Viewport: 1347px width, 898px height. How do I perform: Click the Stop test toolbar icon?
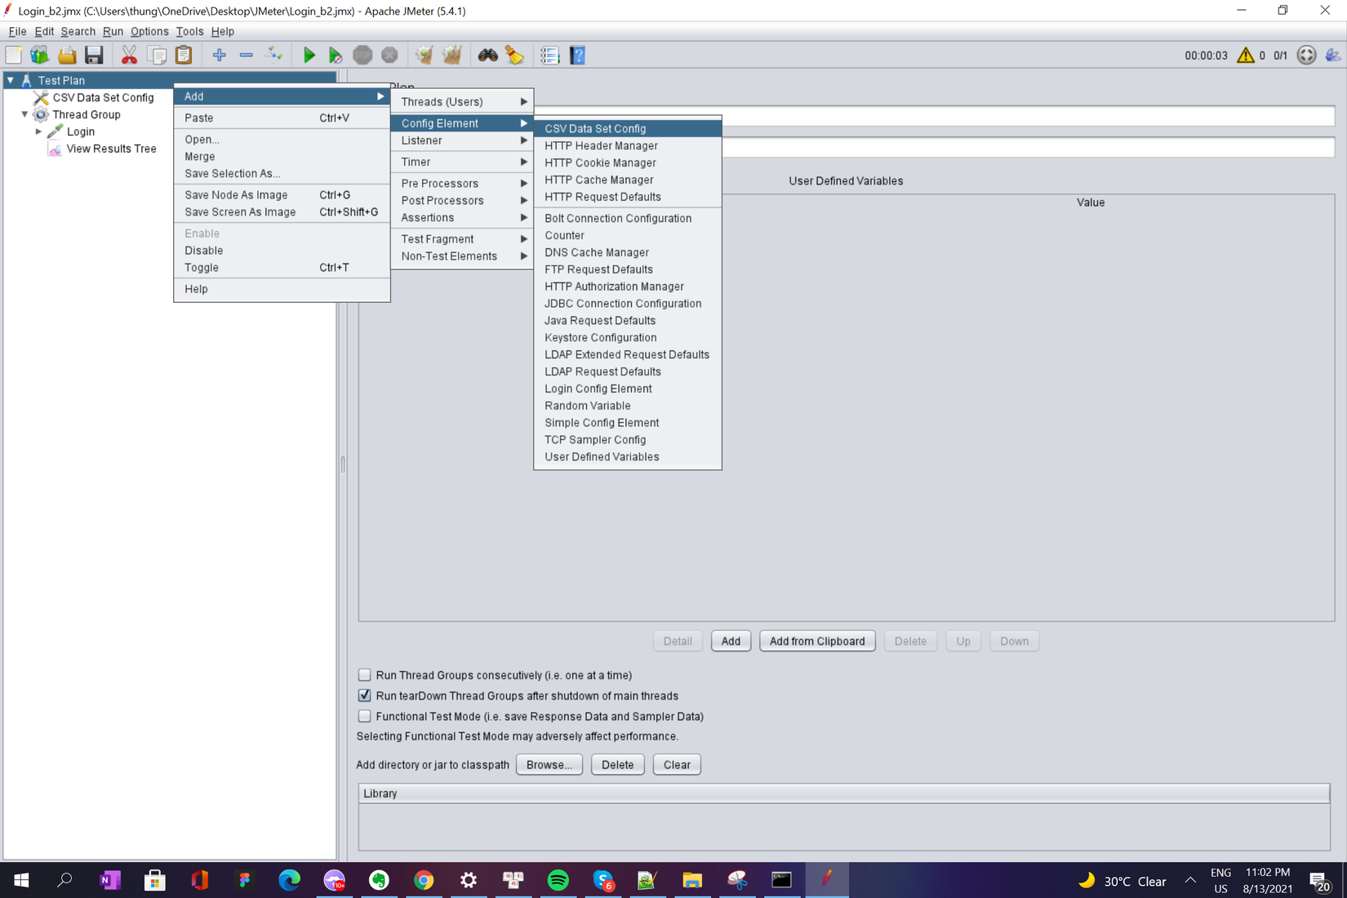362,55
